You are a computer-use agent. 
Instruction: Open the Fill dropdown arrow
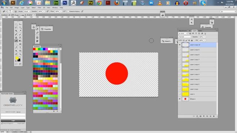click(x=205, y=40)
